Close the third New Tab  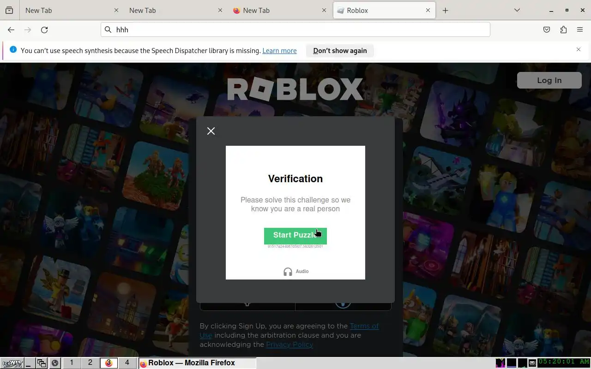pyautogui.click(x=324, y=10)
